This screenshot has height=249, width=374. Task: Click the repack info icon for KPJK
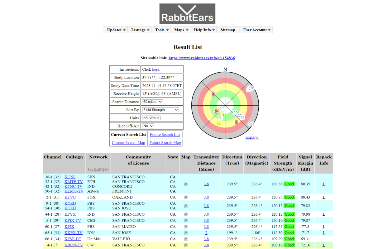tap(324, 227)
